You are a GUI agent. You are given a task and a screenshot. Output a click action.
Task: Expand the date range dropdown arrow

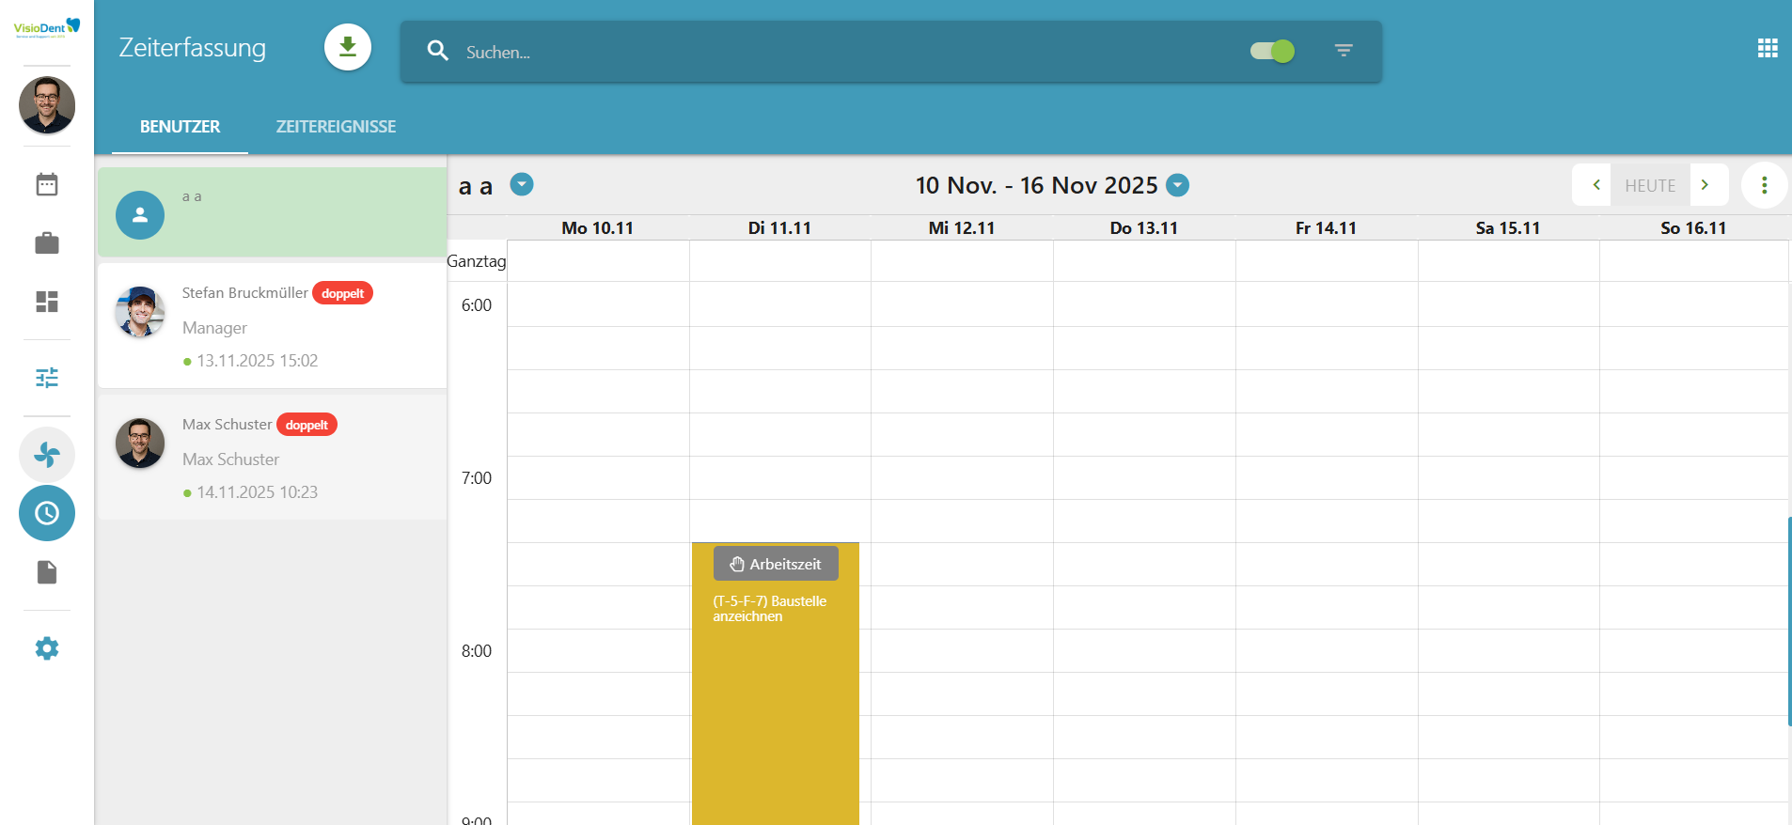point(1177,186)
